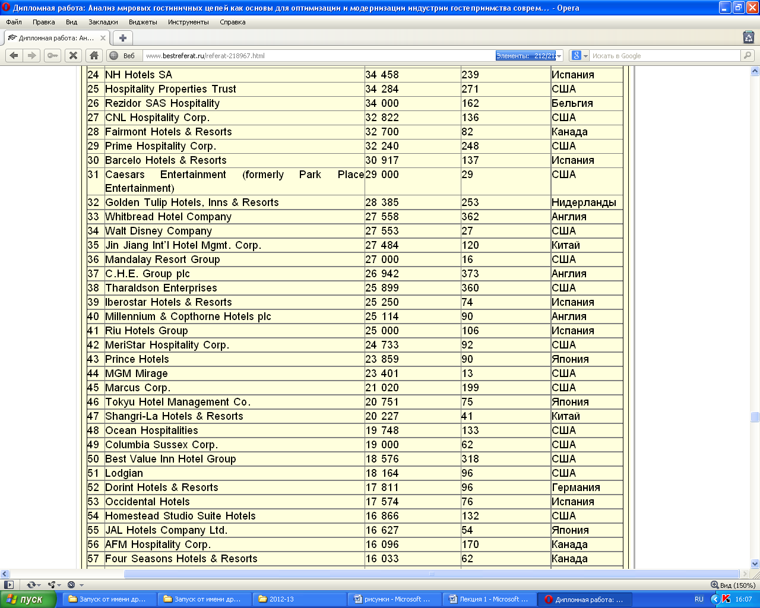
Task: Switch to Лекция 1 - Microsoft Word taskbar button
Action: tap(490, 599)
